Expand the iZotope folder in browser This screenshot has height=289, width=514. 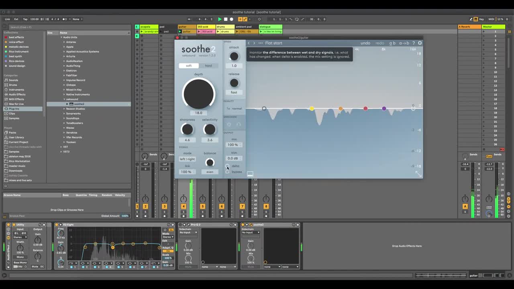click(x=64, y=85)
